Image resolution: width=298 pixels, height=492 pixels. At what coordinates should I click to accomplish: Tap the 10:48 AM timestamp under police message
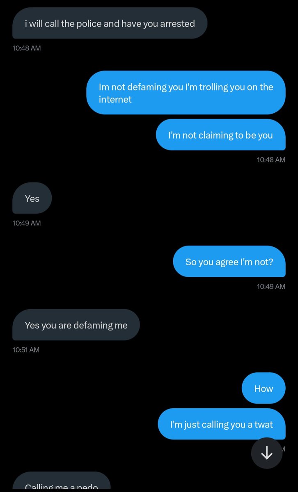(x=27, y=48)
